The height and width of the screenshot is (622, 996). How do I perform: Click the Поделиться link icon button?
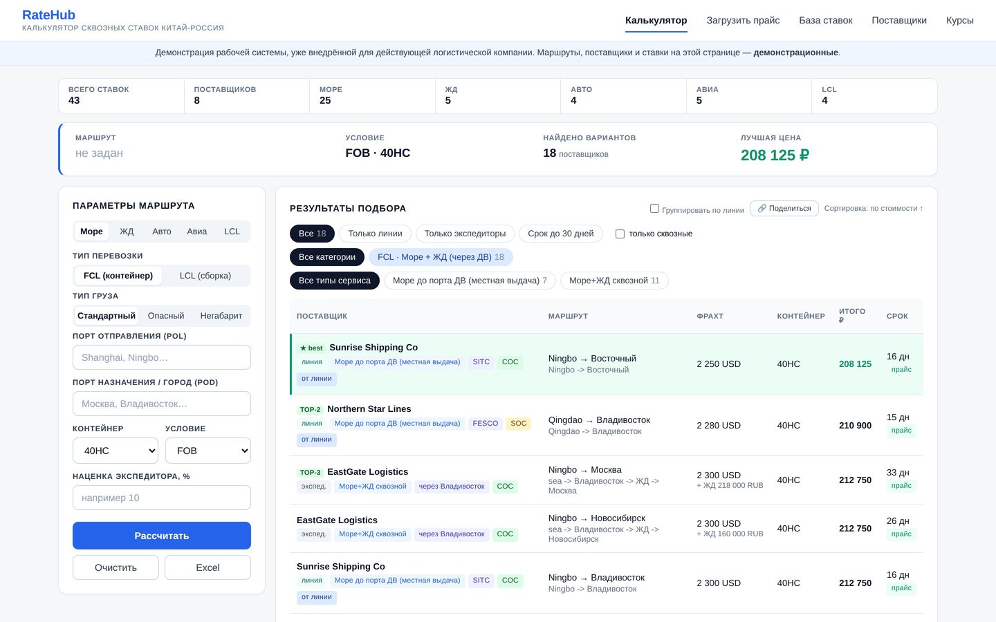tap(784, 208)
